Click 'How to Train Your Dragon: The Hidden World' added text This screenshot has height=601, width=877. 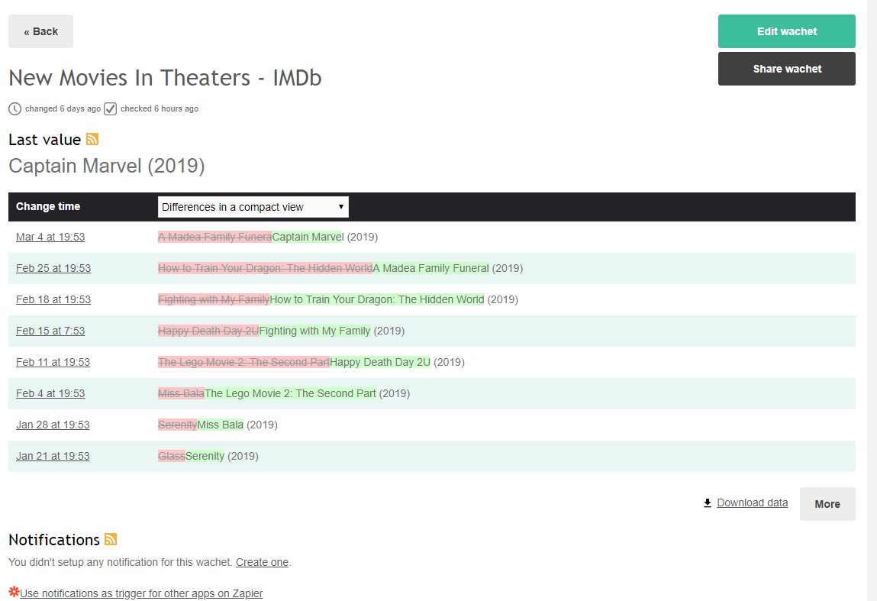tap(377, 299)
